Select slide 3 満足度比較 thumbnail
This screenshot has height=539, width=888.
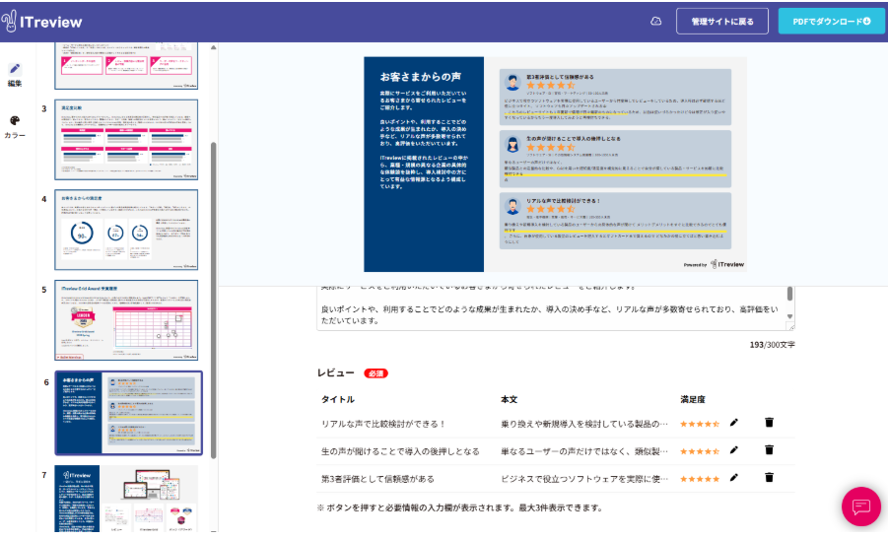[x=126, y=140]
